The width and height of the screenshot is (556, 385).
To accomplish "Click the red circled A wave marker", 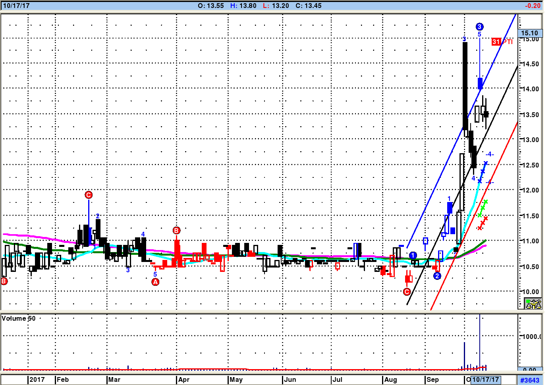I will pyautogui.click(x=155, y=282).
